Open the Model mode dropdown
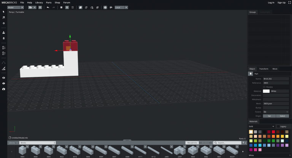Image resolution: width=292 pixels, height=158 pixels. [16, 8]
